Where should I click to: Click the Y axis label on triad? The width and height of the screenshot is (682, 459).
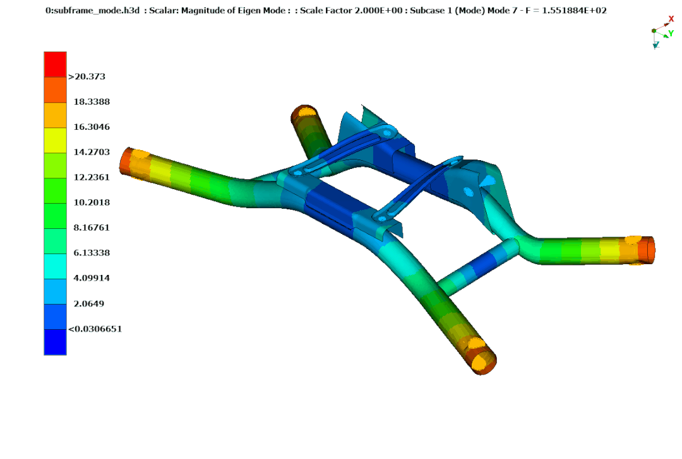pyautogui.click(x=671, y=33)
